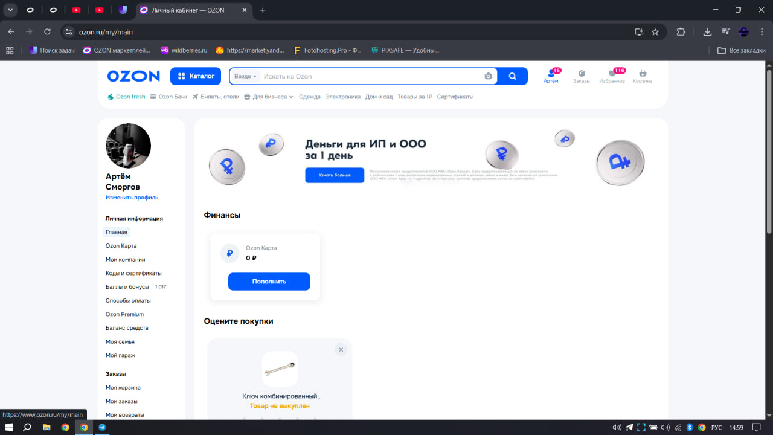Open Telegram from the taskbar
Viewport: 773px width, 435px height.
point(102,427)
